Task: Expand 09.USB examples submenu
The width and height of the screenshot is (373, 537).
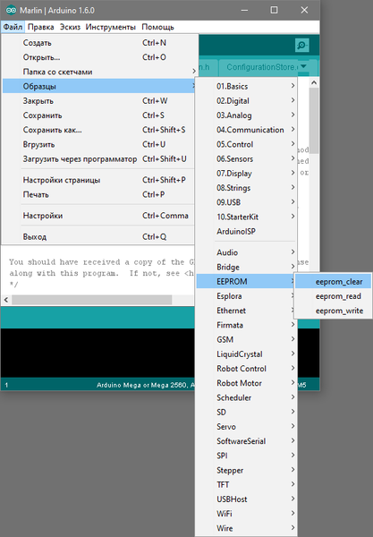Action: pos(247,202)
